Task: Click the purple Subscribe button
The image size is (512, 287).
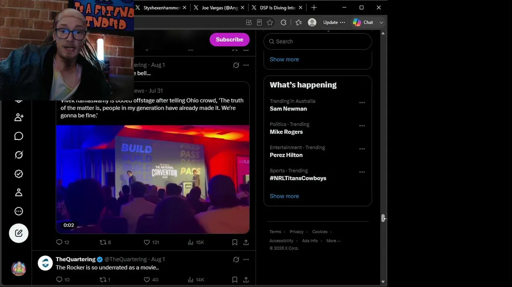Action: tap(230, 39)
